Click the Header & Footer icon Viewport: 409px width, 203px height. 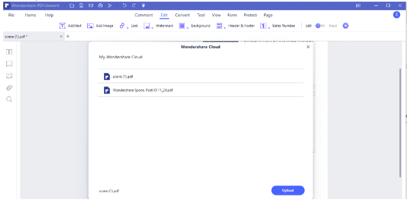click(x=219, y=26)
